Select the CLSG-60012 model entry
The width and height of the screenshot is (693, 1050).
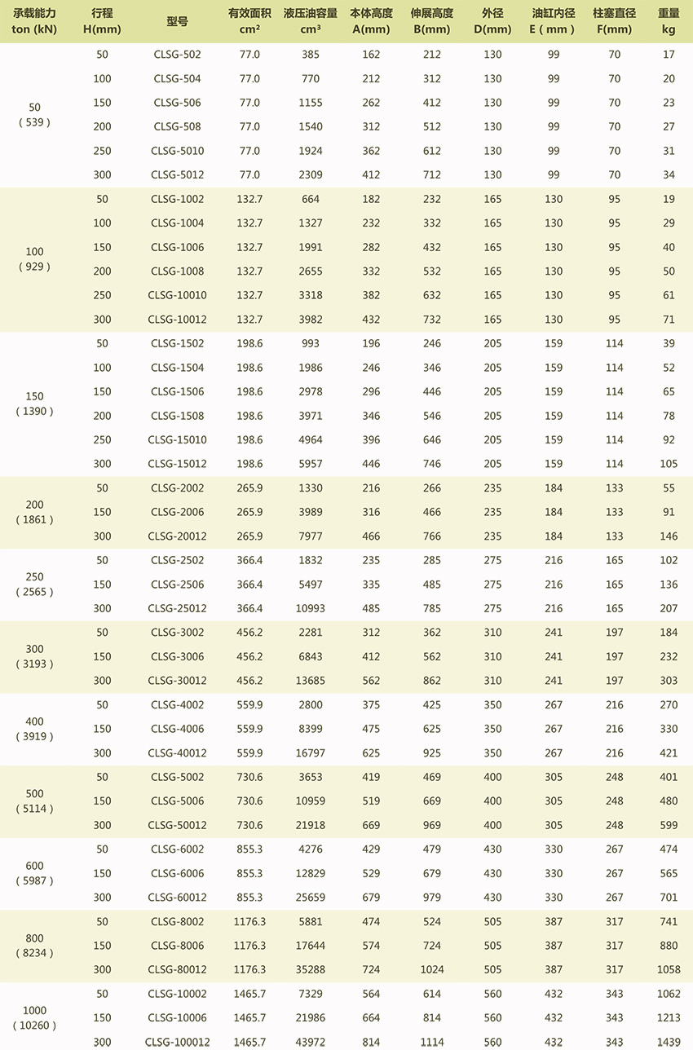177,898
